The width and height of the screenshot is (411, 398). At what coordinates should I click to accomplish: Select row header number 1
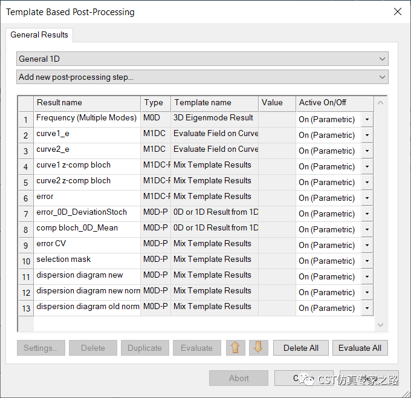click(x=26, y=120)
